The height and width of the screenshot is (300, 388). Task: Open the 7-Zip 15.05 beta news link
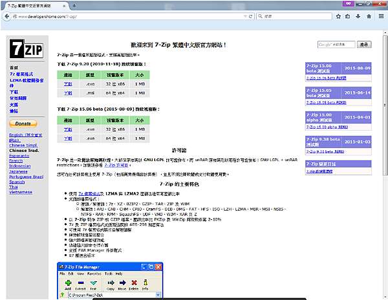[x=326, y=102]
